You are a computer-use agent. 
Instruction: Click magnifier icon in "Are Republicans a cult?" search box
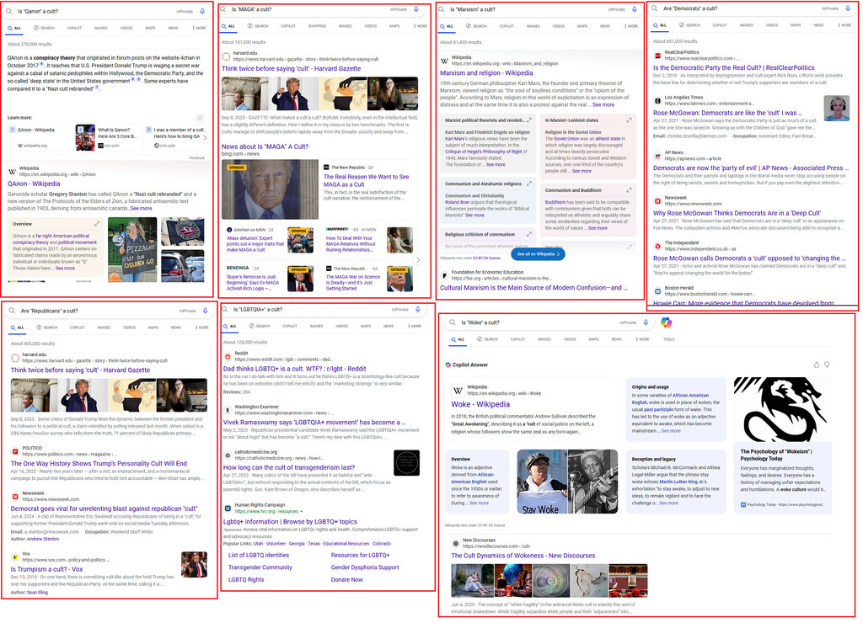pyautogui.click(x=12, y=311)
